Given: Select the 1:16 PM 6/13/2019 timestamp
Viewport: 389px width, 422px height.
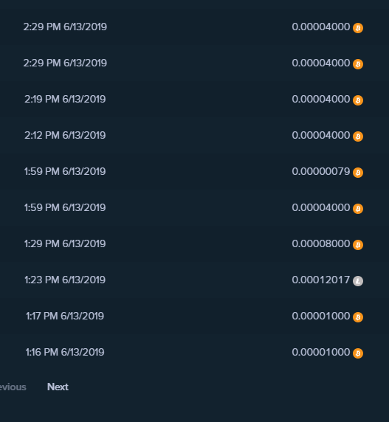Looking at the screenshot, I should pos(65,352).
